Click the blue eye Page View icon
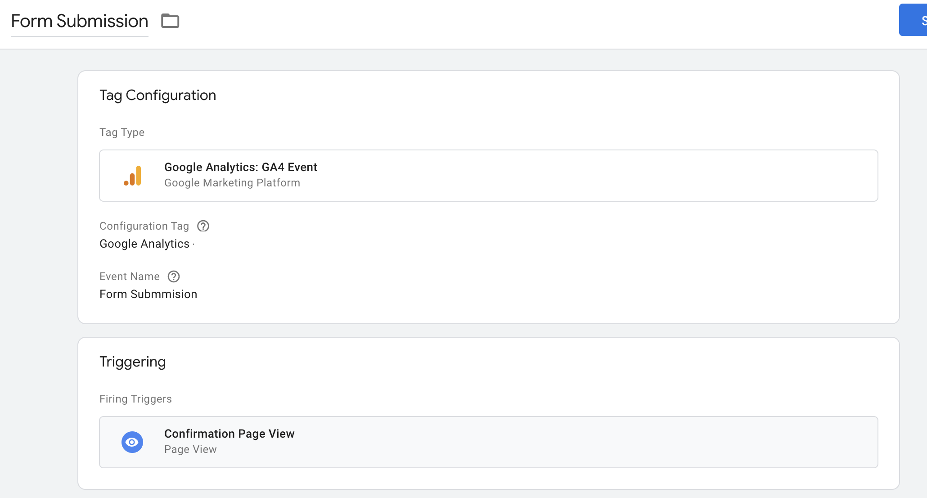The width and height of the screenshot is (927, 498). (x=132, y=442)
